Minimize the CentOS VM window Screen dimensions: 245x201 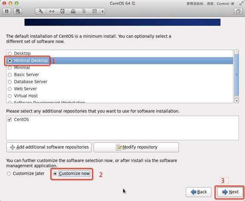pyautogui.click(x=11, y=3)
